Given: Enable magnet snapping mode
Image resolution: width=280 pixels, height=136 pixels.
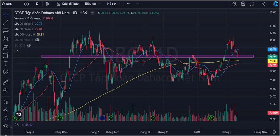Looking at the screenshot, I should coord(6,102).
